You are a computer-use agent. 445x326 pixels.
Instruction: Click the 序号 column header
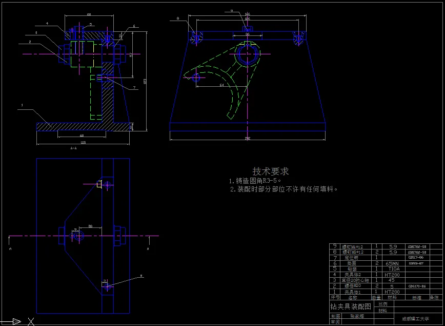[x=335, y=297]
